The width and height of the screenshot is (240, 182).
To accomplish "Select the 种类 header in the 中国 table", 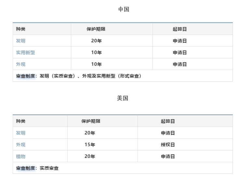I will tap(20, 29).
